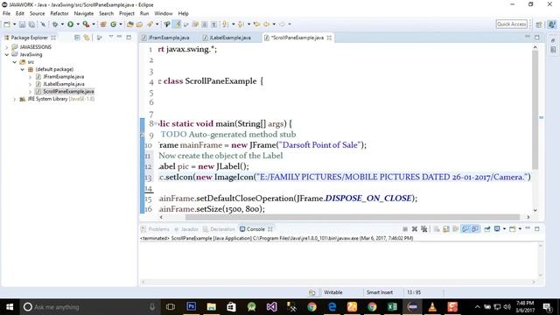This screenshot has height=315, width=560.
Task: Open VLC media player from taskbar
Action: [x=432, y=307]
